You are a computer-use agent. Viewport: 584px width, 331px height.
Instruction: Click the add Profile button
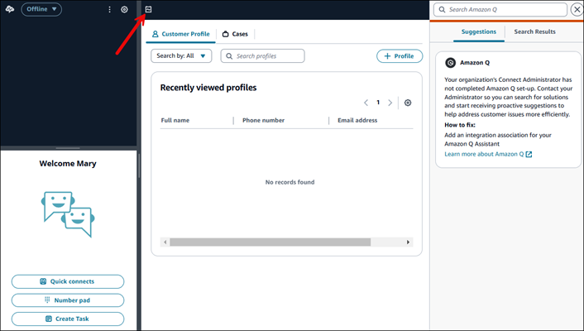(400, 56)
